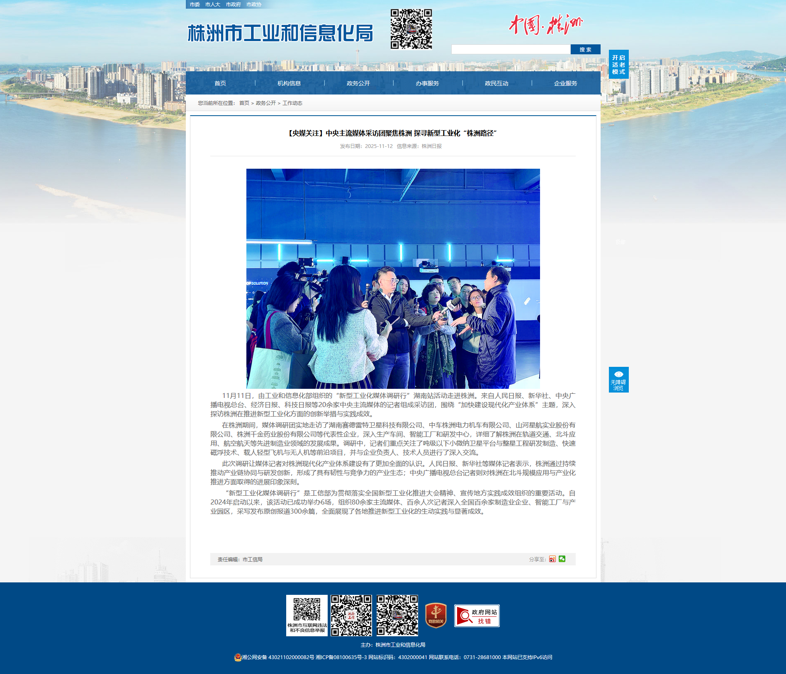This screenshot has height=674, width=786.
Task: Open the 首页 navigation menu item
Action: [220, 83]
